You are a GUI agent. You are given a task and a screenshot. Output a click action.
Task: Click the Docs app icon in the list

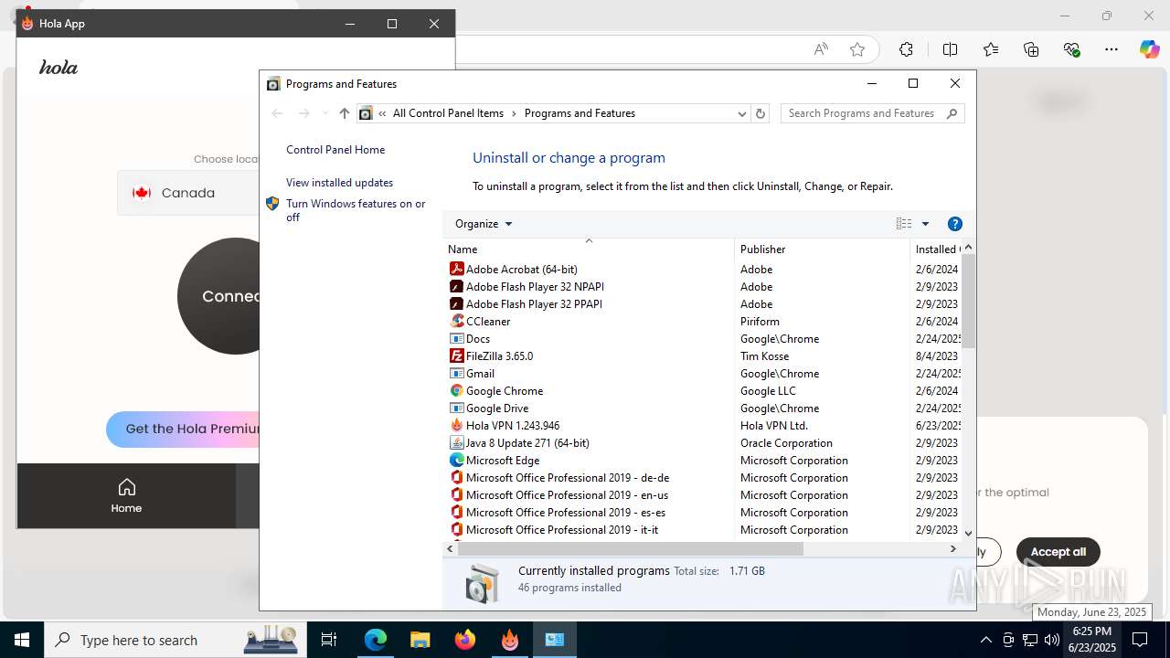[x=457, y=338]
